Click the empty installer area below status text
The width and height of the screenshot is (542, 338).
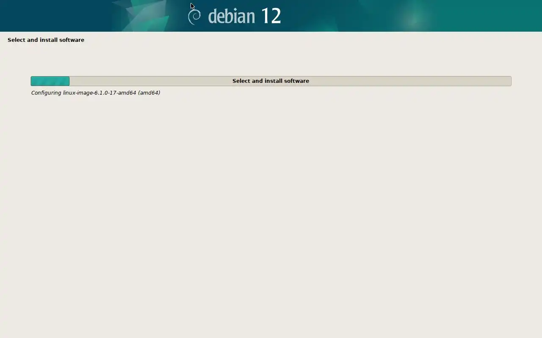(271, 211)
